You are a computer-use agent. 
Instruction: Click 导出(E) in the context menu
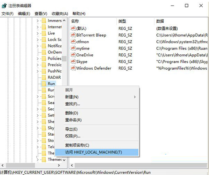coord(72,129)
